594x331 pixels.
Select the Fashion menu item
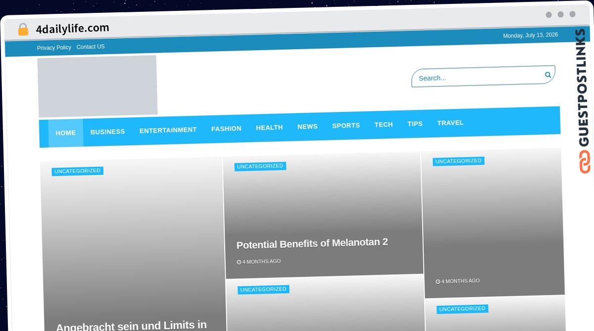coord(226,128)
